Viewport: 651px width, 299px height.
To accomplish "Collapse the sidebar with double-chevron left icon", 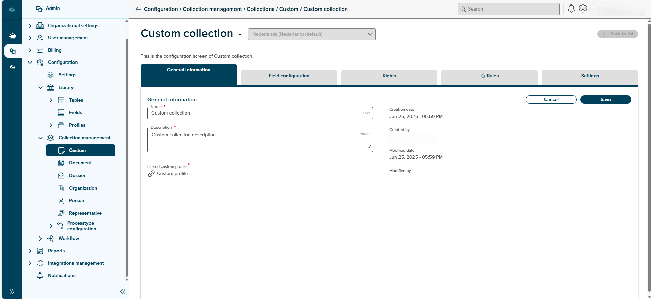I will (123, 292).
